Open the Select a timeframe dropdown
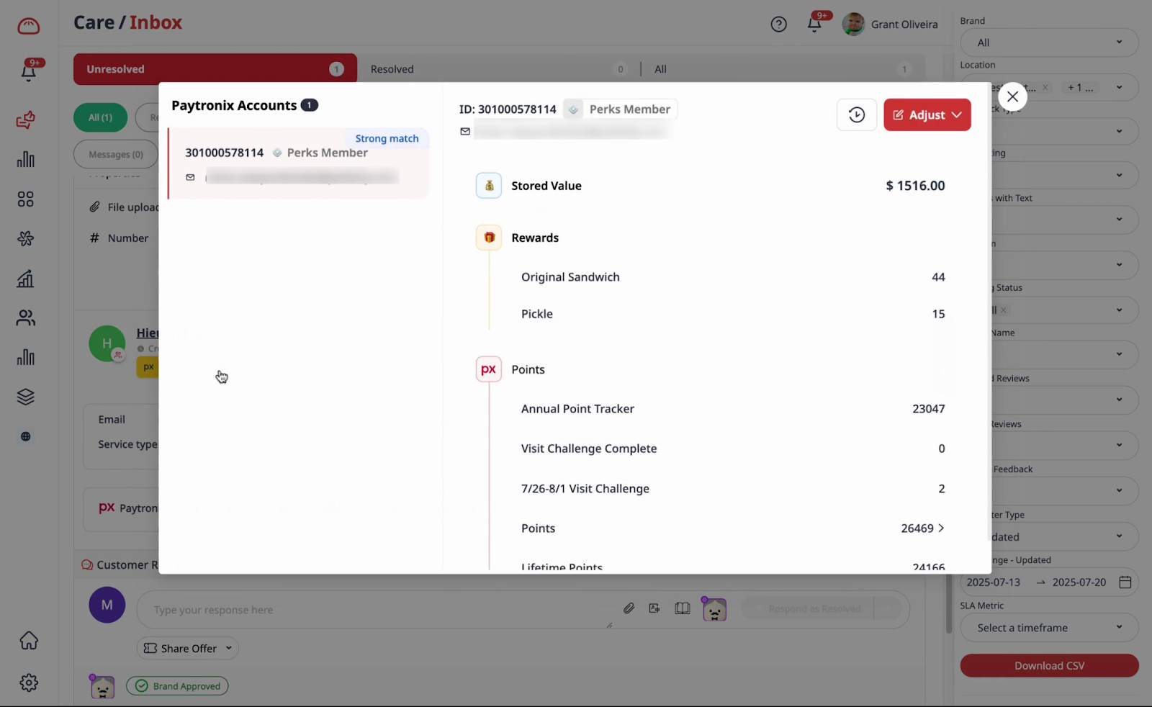This screenshot has height=707, width=1152. (x=1049, y=628)
